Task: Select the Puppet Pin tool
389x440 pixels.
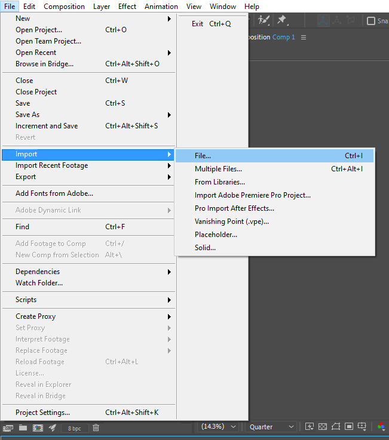Action: coord(282,20)
